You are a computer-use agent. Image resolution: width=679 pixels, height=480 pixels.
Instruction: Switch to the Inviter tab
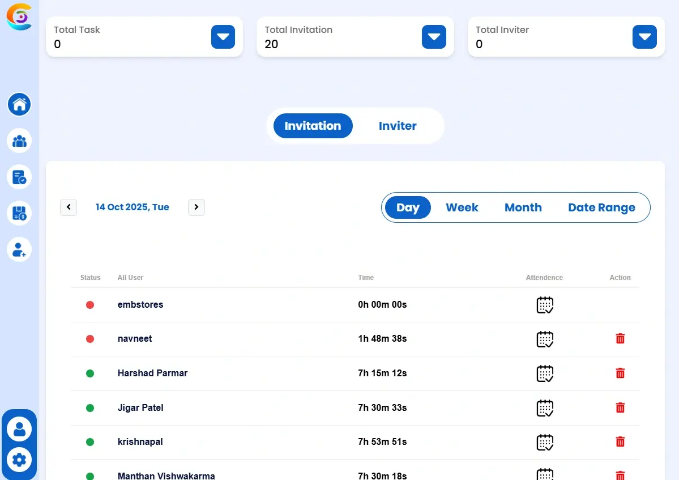pyautogui.click(x=398, y=126)
